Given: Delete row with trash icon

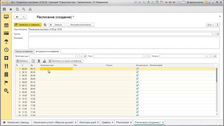Looking at the screenshot, I should click(x=39, y=61).
